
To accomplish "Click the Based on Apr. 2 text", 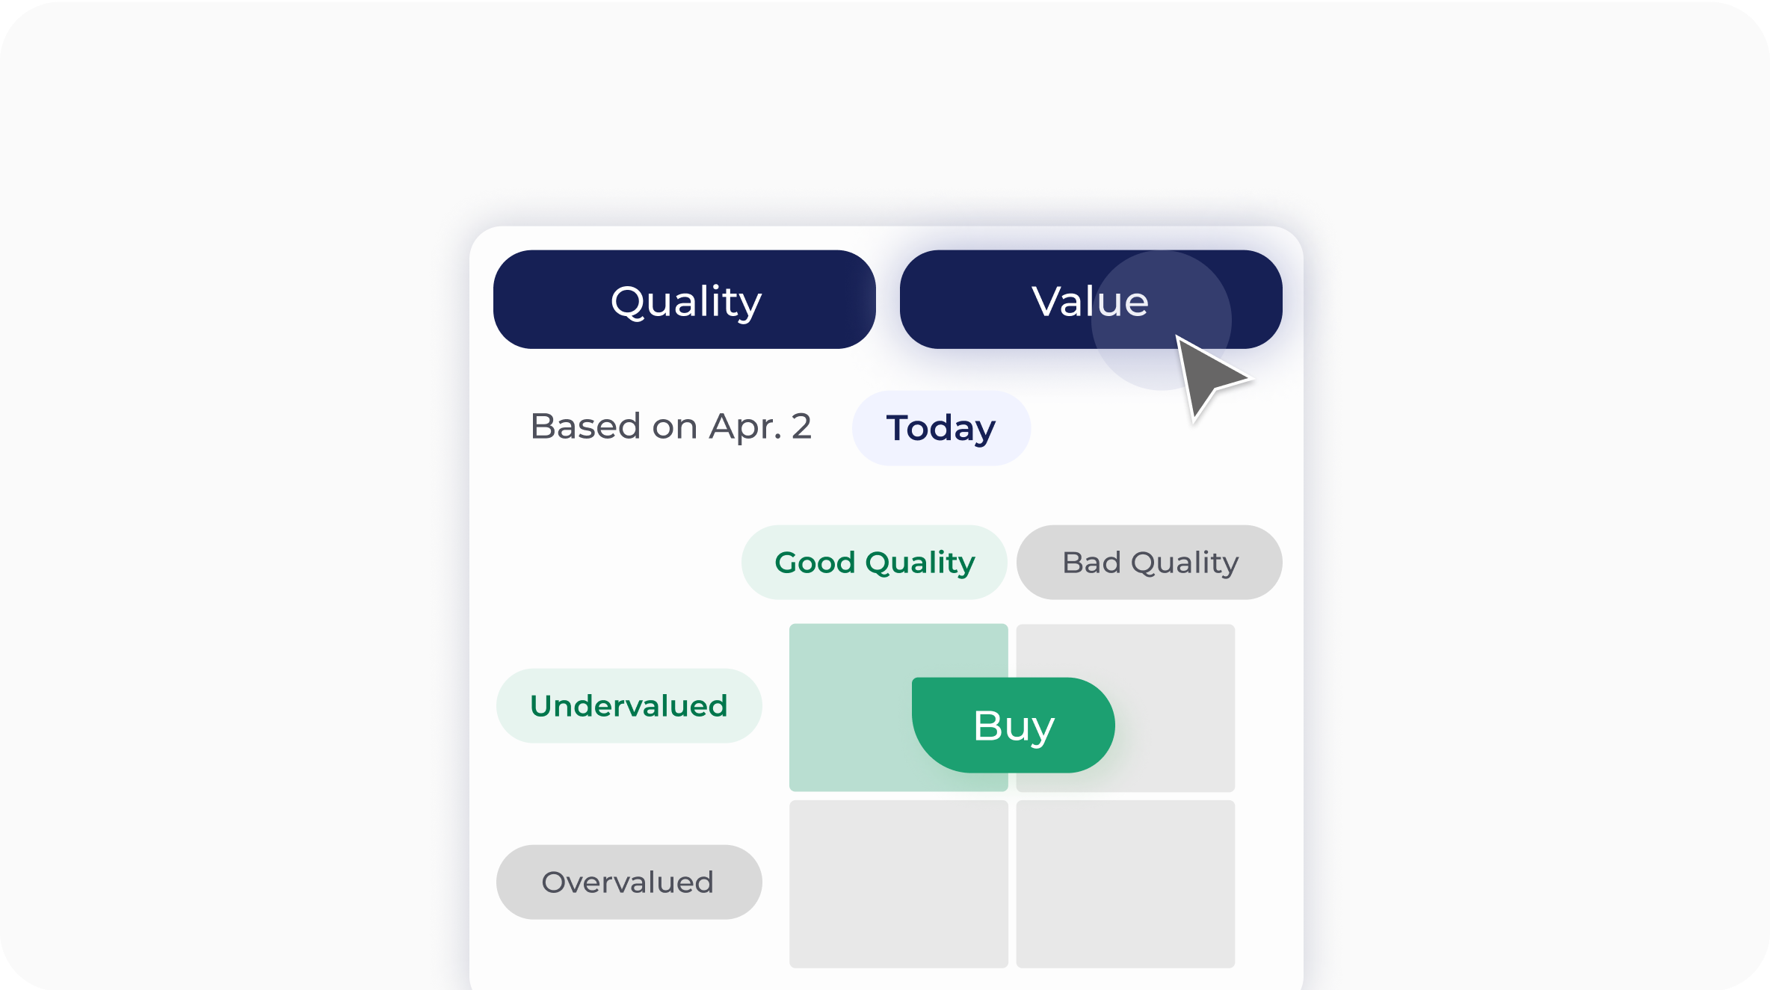I will point(670,426).
